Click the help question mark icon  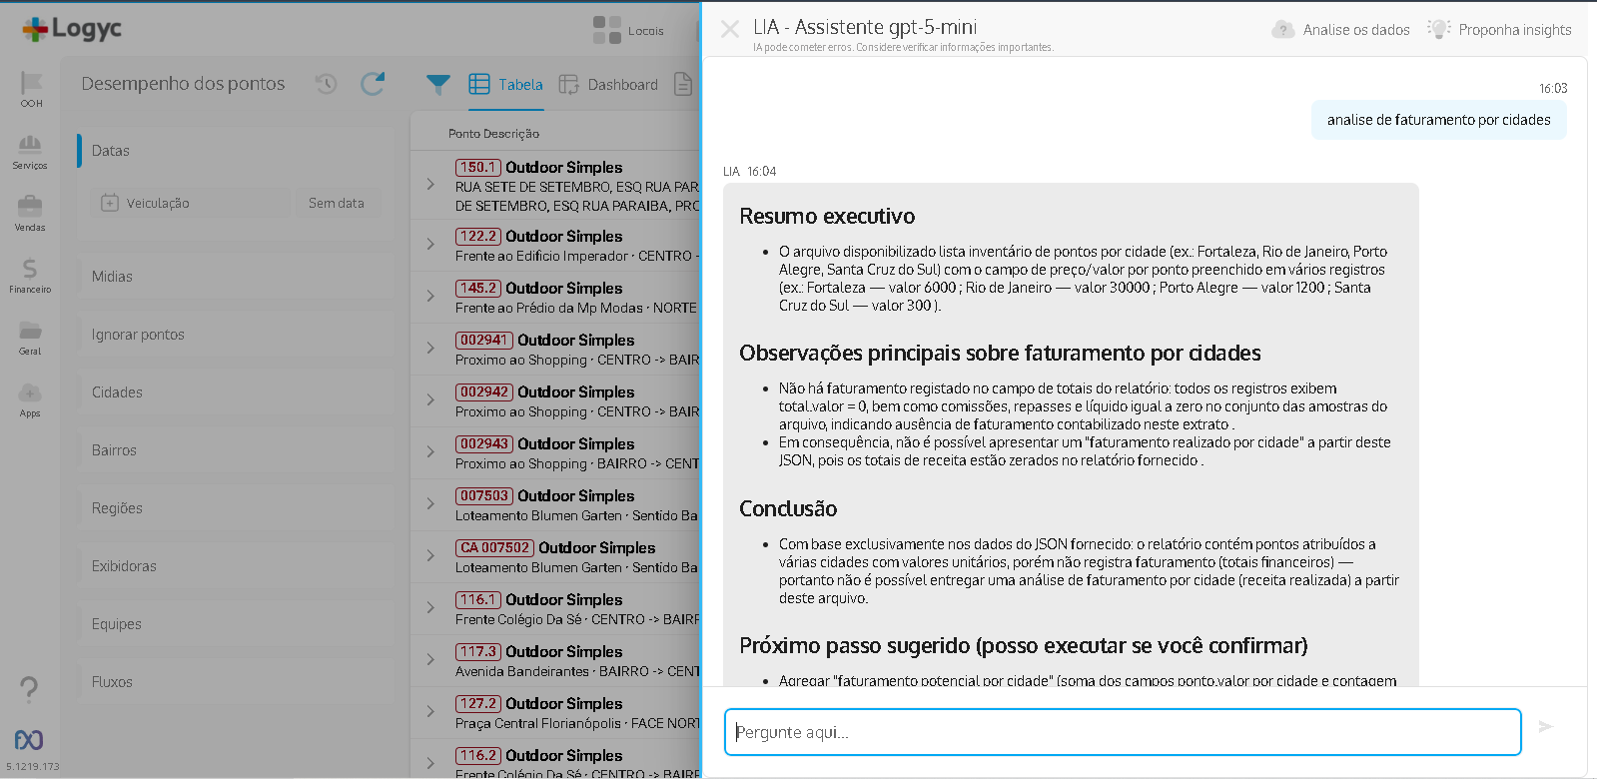click(29, 688)
